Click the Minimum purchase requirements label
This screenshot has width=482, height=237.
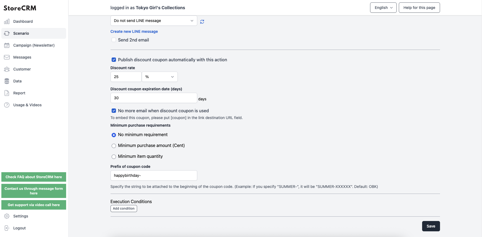[140, 125]
